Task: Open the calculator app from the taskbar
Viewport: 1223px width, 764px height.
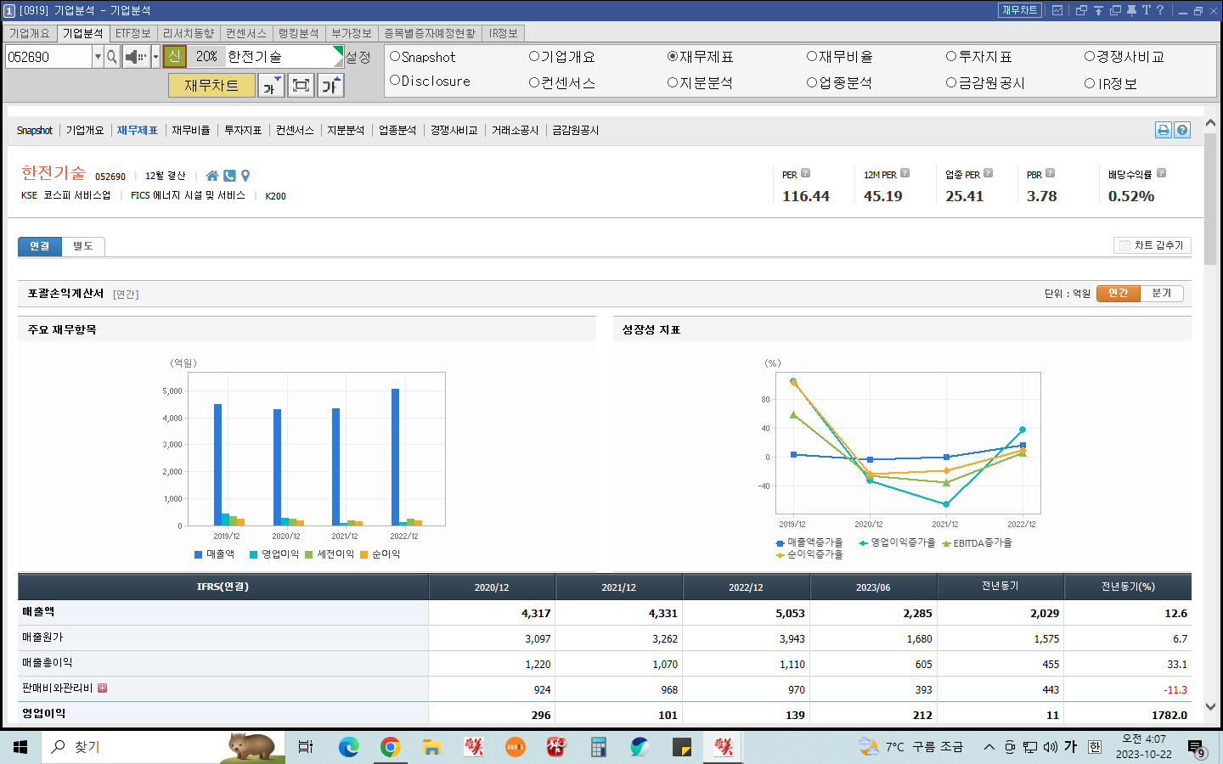Action: (x=599, y=747)
